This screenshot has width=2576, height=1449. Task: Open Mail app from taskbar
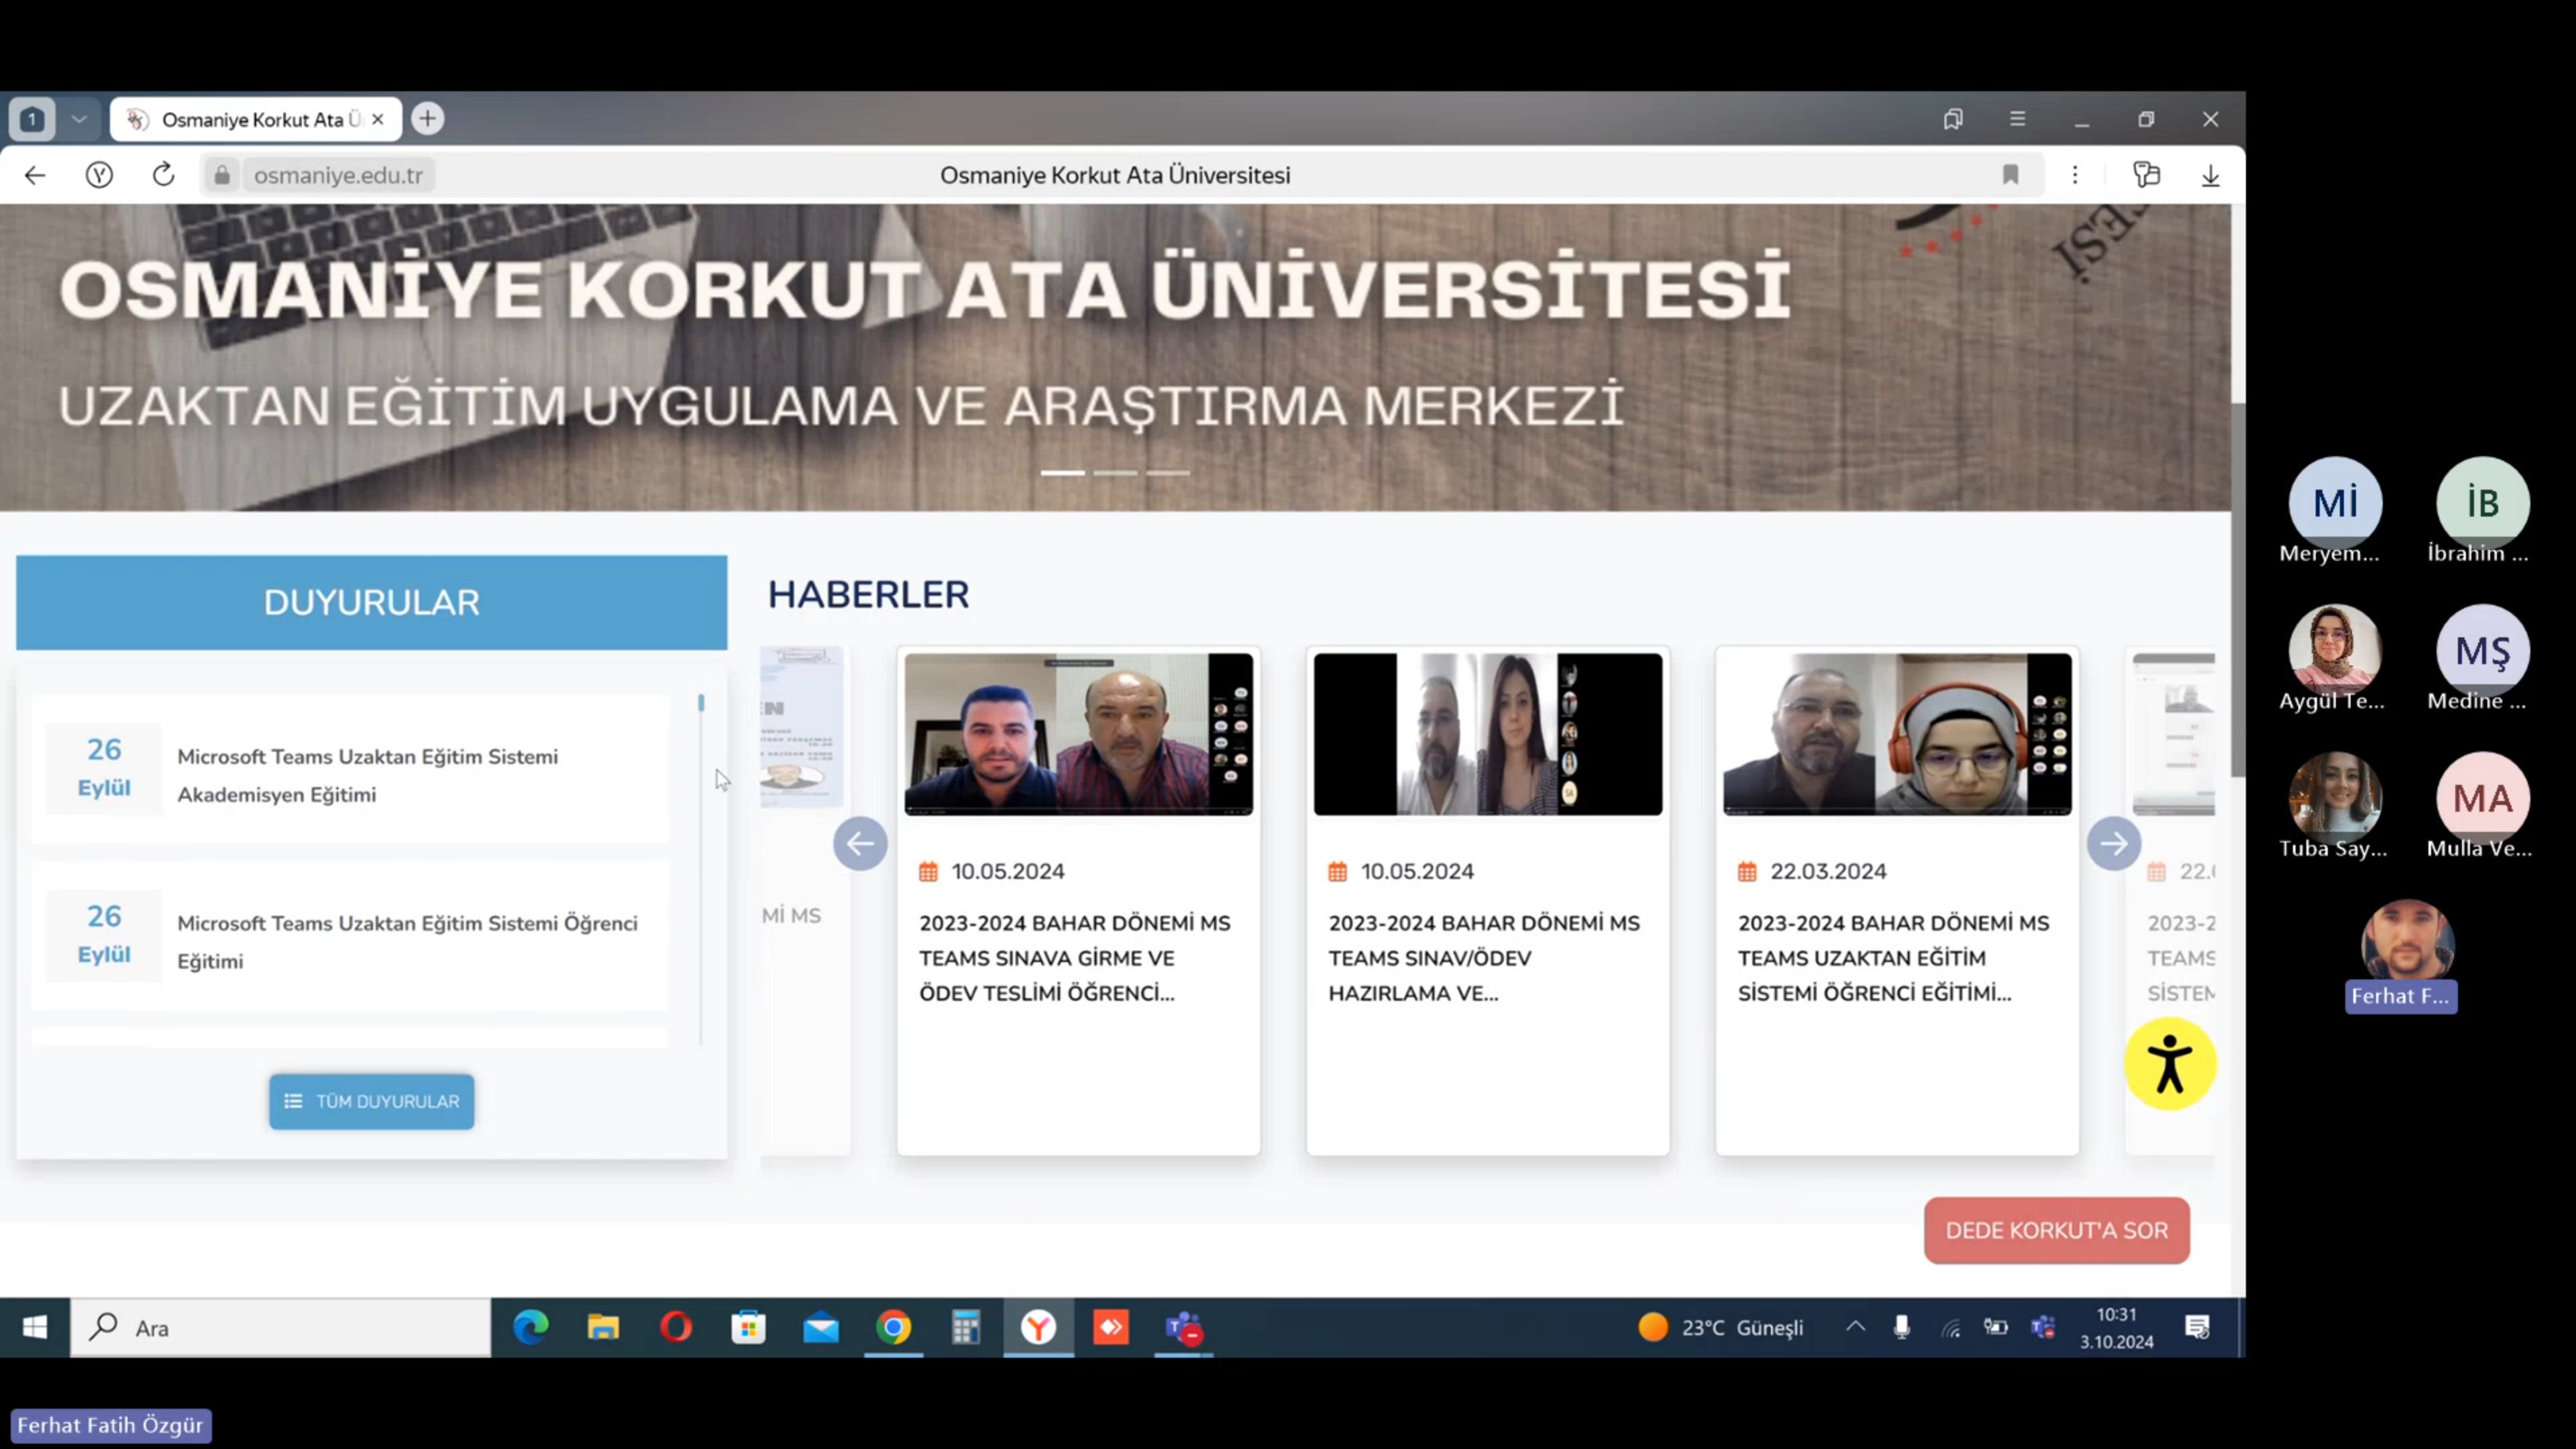pyautogui.click(x=821, y=1327)
